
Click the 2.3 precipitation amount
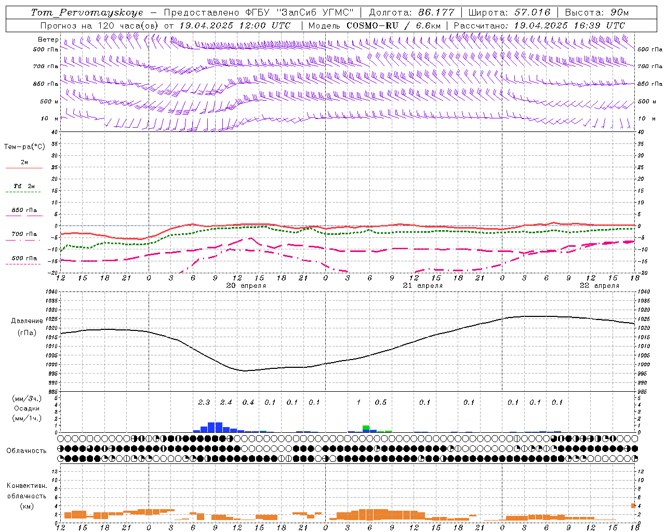(x=204, y=402)
